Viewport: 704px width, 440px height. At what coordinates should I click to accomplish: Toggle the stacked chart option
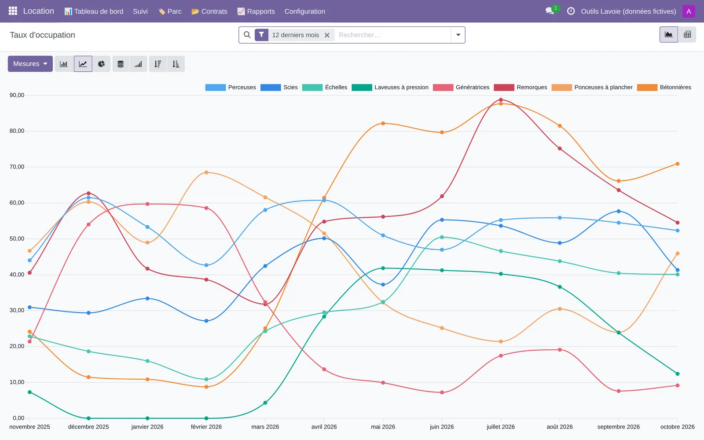121,64
